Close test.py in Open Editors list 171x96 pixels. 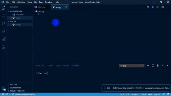tap(11, 18)
